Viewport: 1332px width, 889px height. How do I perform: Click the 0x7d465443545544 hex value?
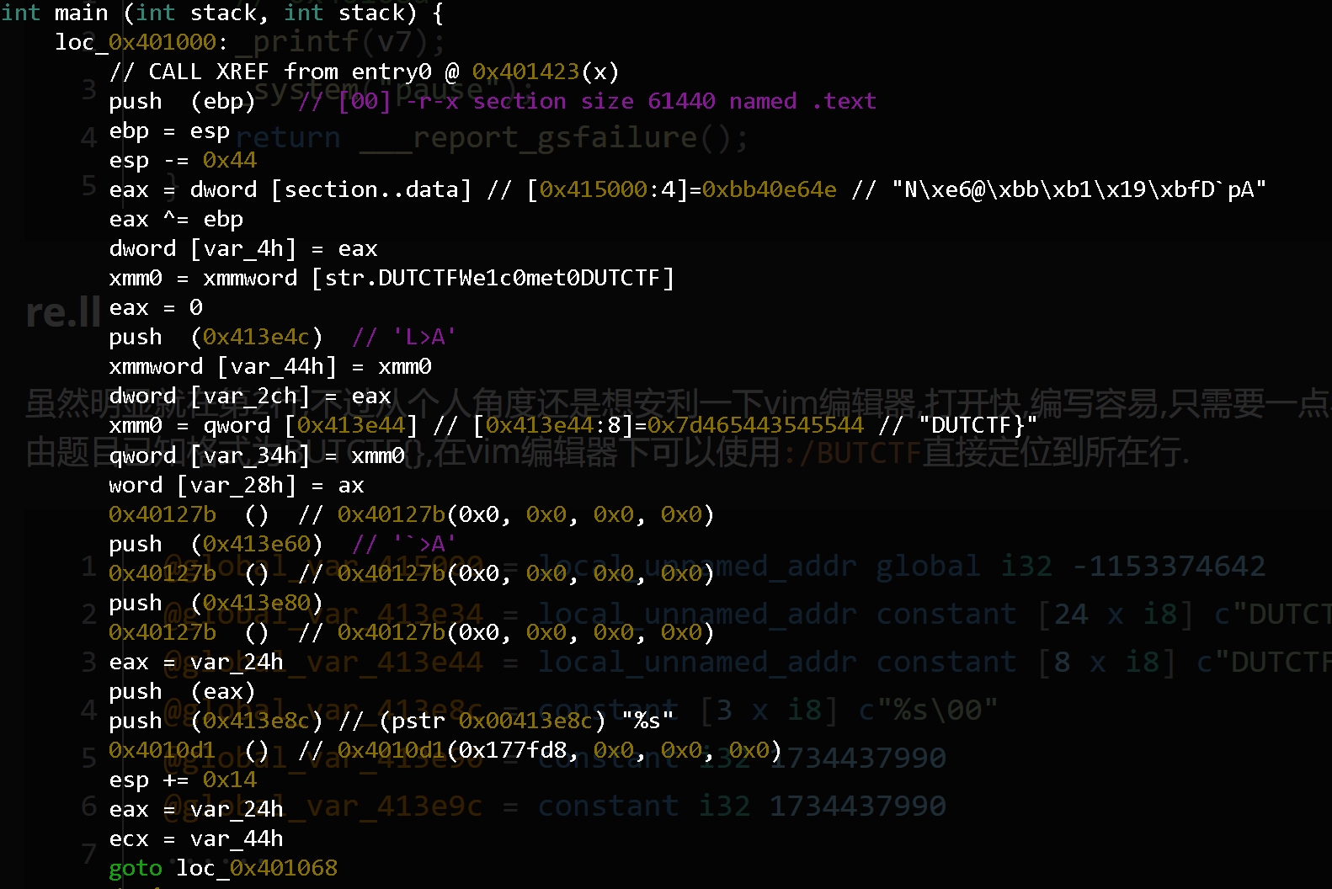point(755,426)
